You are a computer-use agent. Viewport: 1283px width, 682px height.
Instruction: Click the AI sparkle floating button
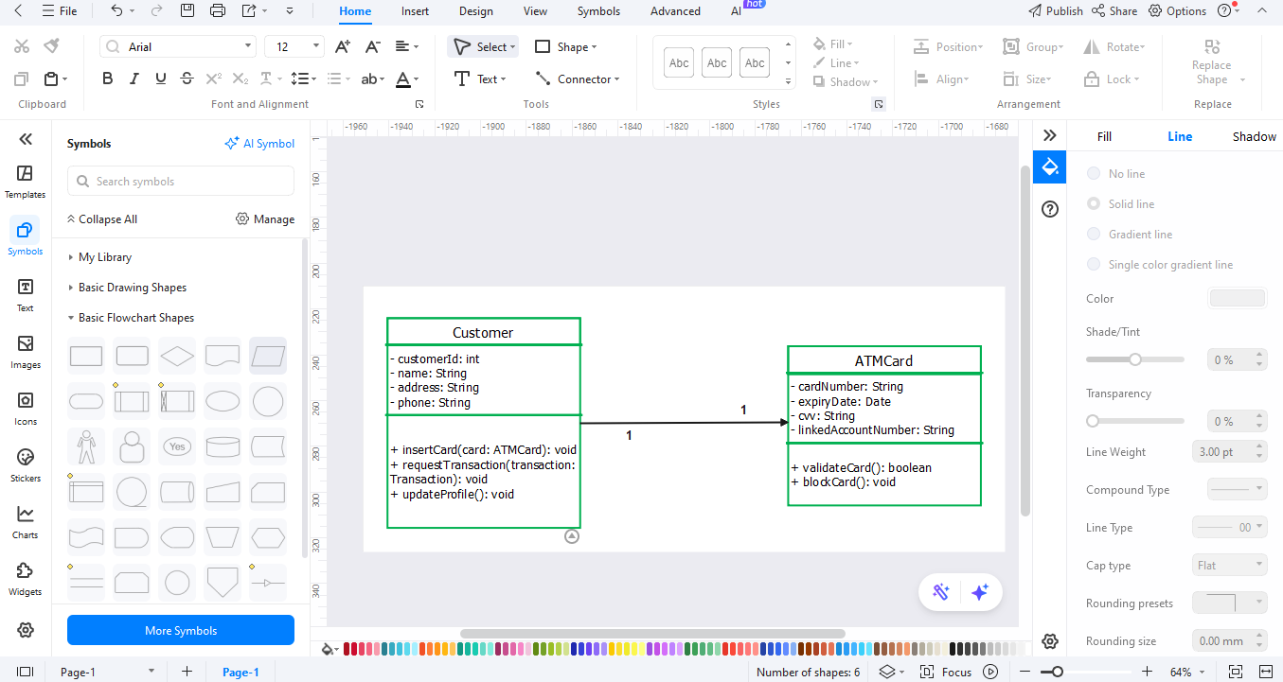pos(980,592)
